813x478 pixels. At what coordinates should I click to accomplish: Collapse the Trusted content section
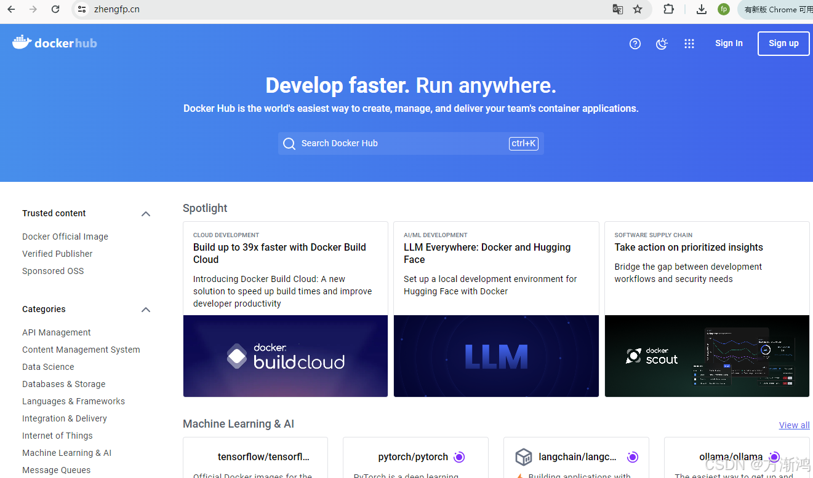(146, 214)
